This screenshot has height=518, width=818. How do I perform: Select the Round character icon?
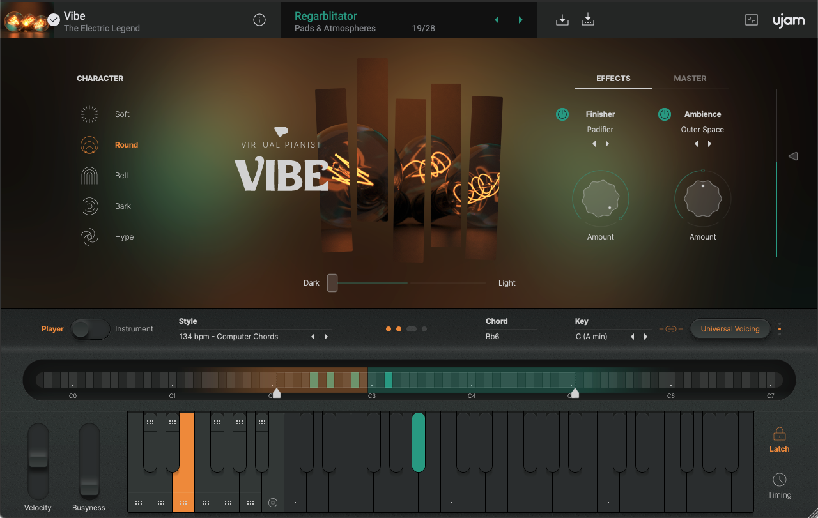[x=89, y=145]
